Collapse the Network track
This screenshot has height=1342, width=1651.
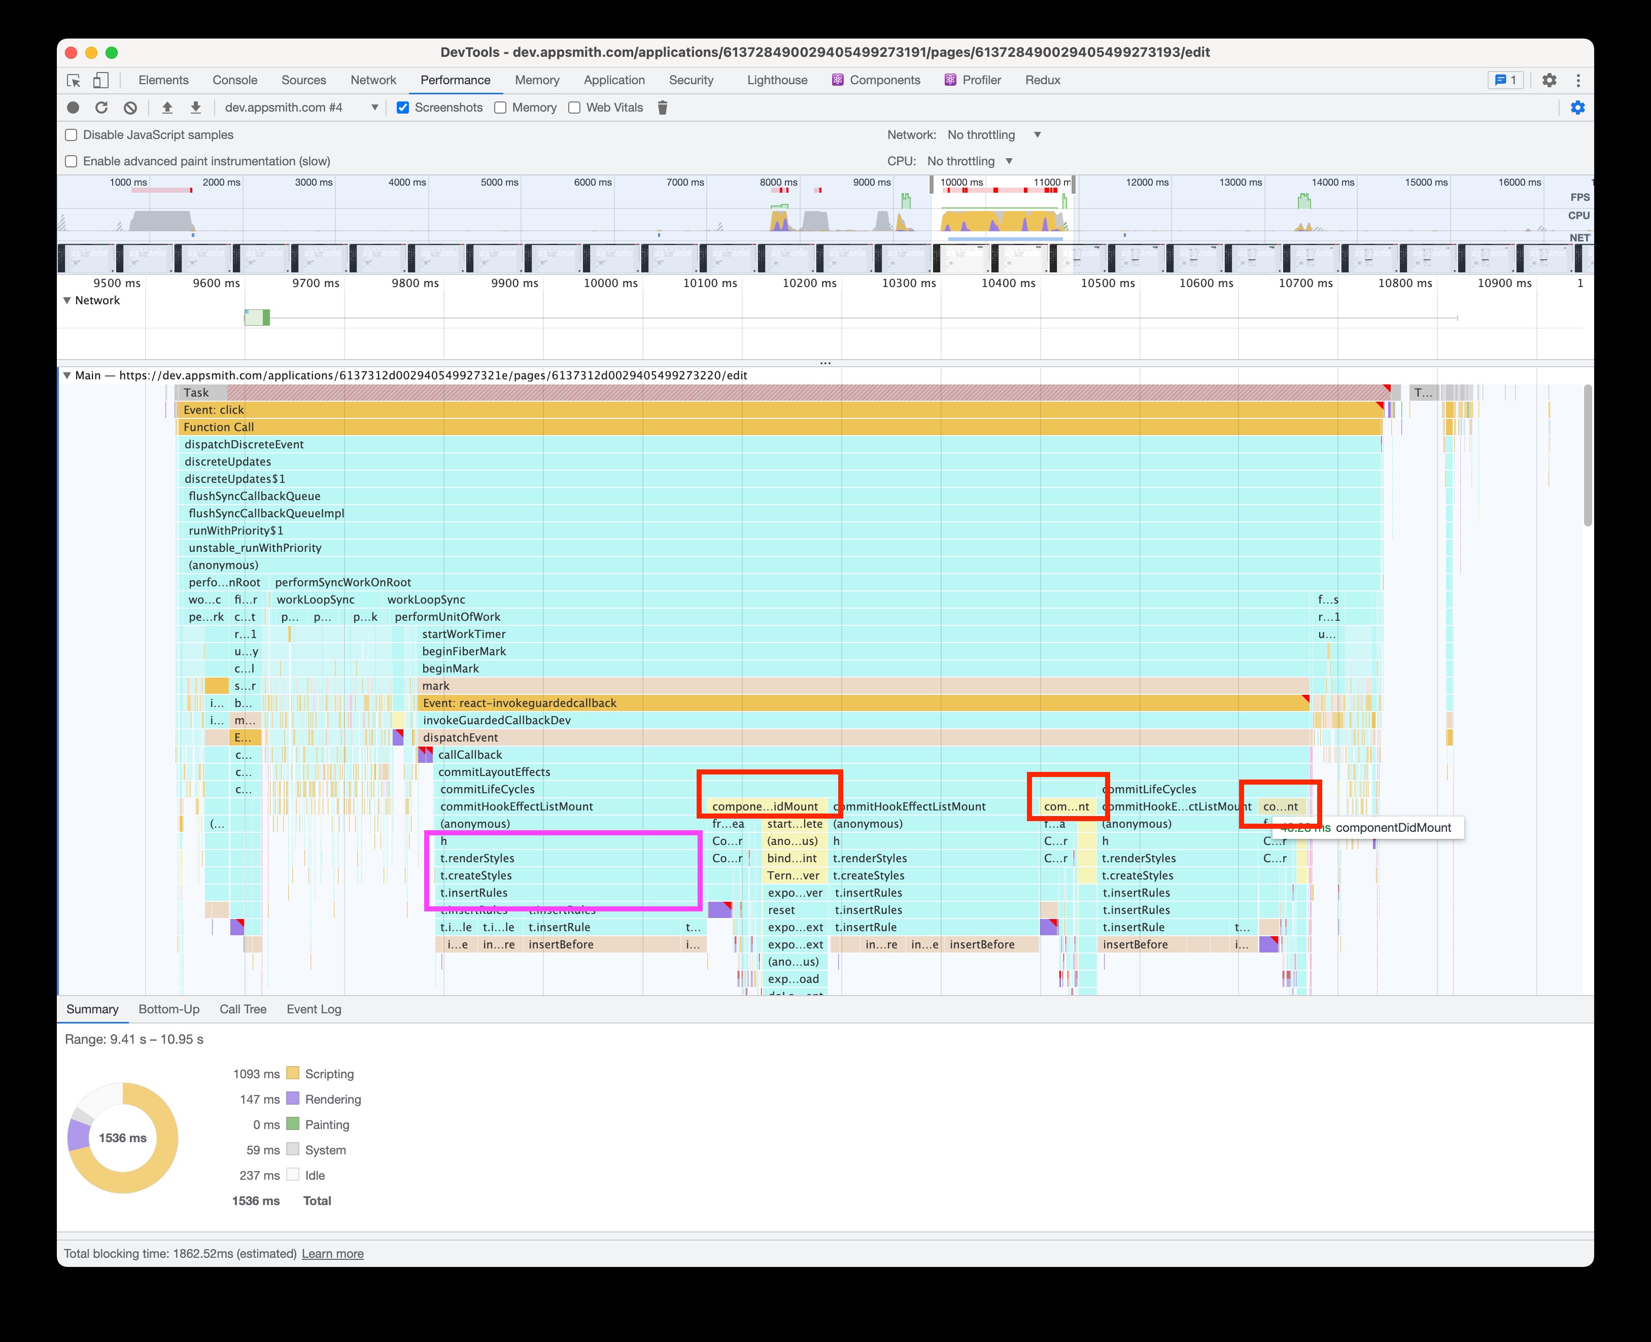click(67, 300)
